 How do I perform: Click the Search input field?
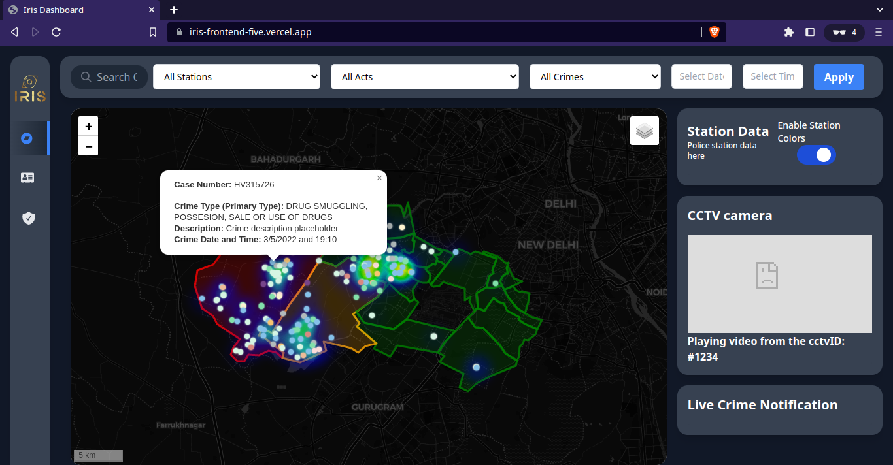coord(116,77)
